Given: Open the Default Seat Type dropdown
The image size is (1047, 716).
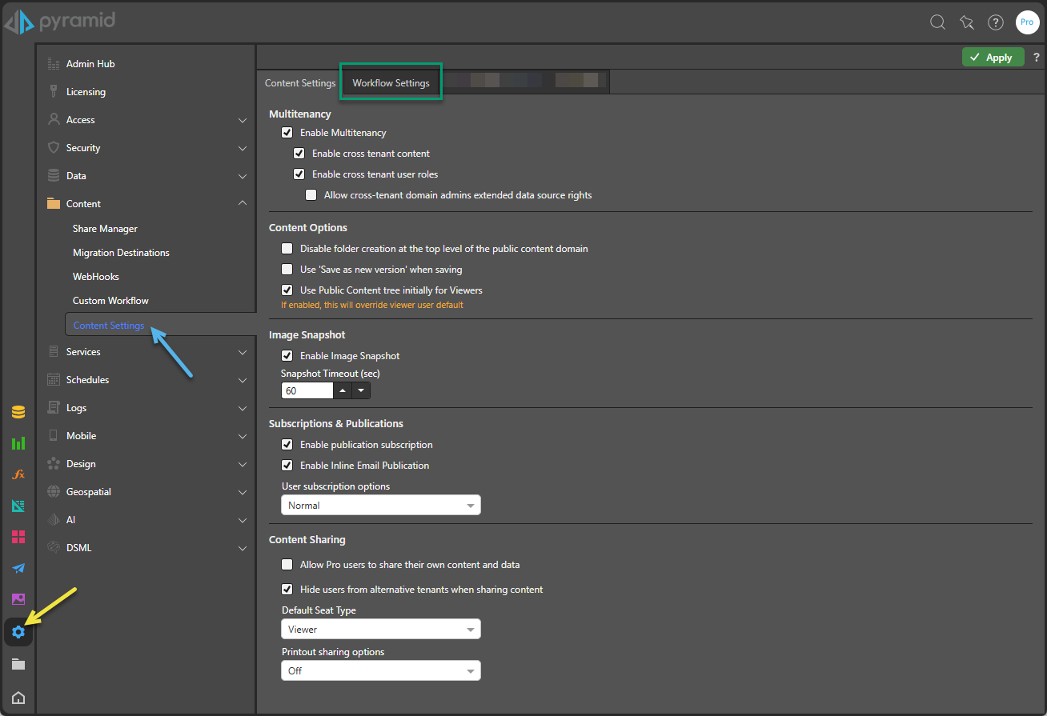Looking at the screenshot, I should [381, 629].
